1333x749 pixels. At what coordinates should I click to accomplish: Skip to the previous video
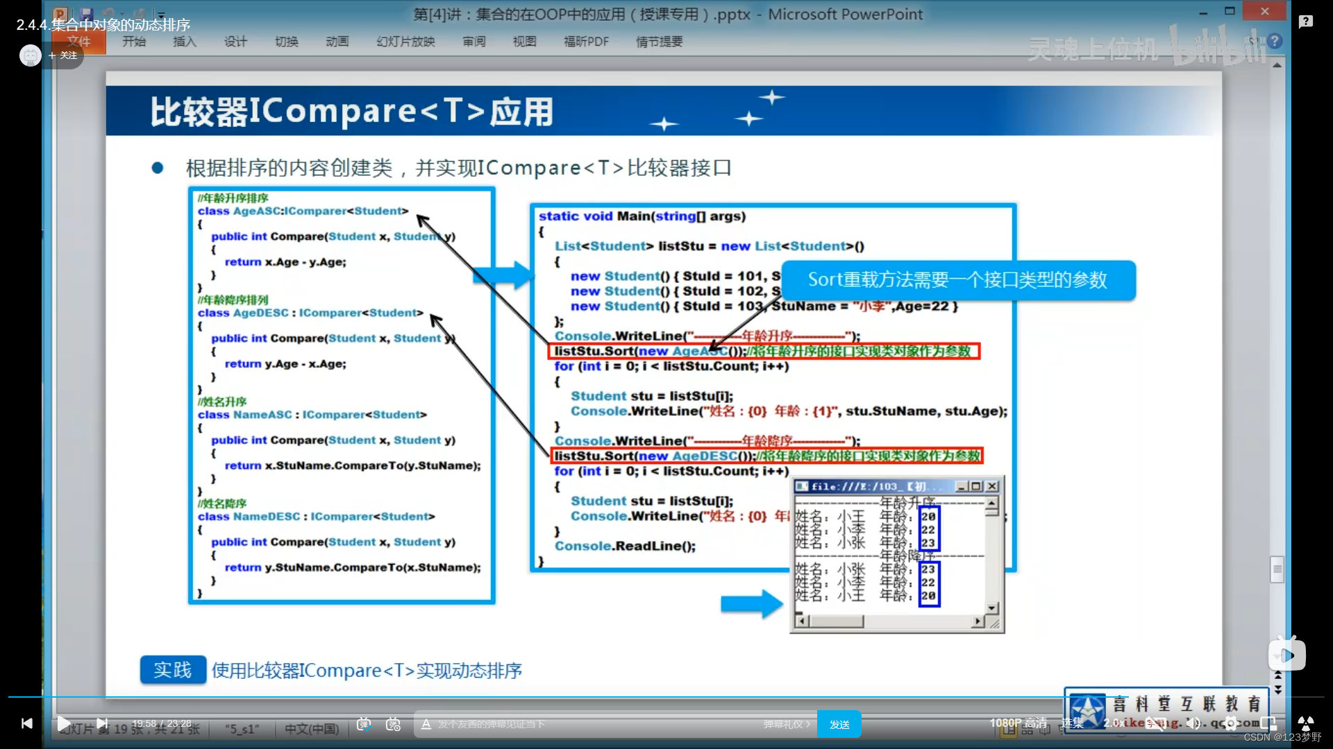click(26, 724)
